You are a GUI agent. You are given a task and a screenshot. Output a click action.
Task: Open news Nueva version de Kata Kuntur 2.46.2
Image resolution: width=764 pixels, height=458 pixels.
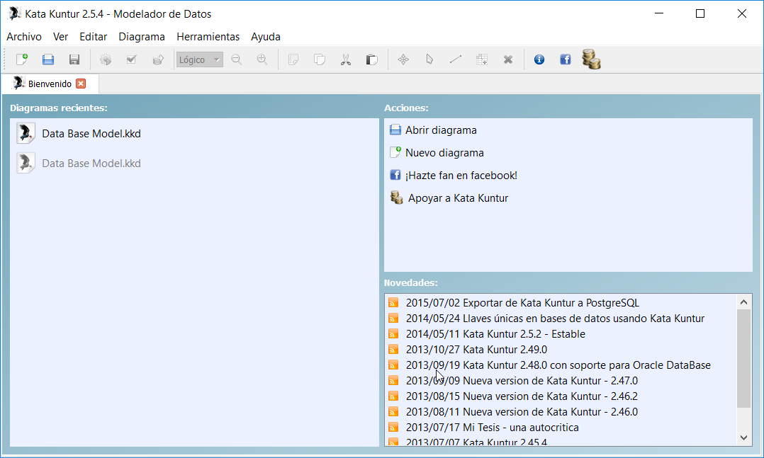pyautogui.click(x=522, y=396)
